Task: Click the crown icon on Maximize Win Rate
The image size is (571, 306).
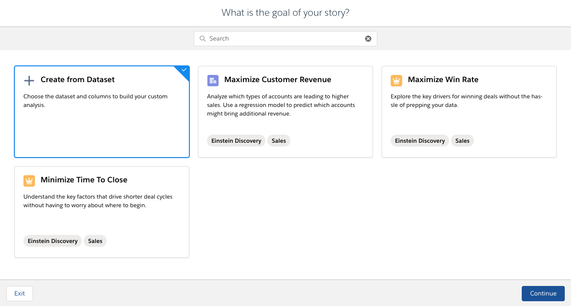Action: (396, 80)
